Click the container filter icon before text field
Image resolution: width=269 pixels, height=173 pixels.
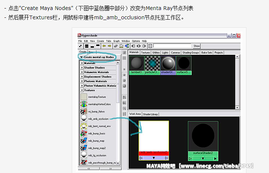coord(150,46)
